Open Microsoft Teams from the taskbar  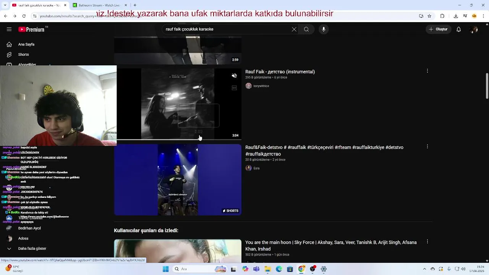point(256,269)
